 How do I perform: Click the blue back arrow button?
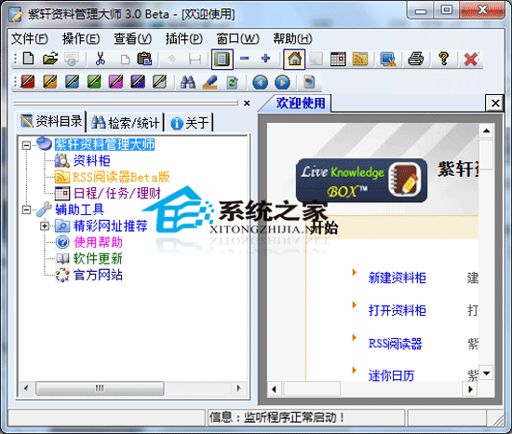pyautogui.click(x=261, y=82)
